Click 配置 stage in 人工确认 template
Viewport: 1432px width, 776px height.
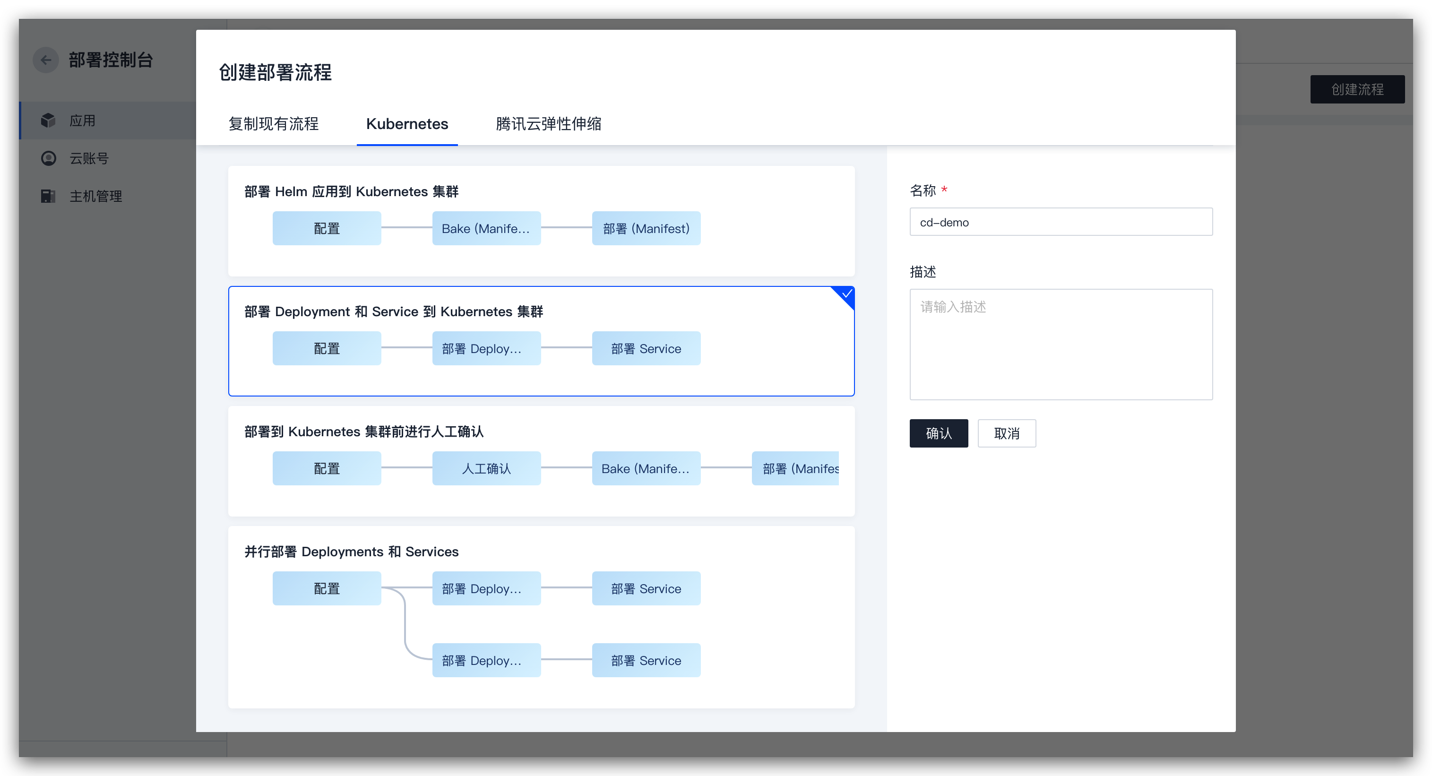[x=326, y=468]
